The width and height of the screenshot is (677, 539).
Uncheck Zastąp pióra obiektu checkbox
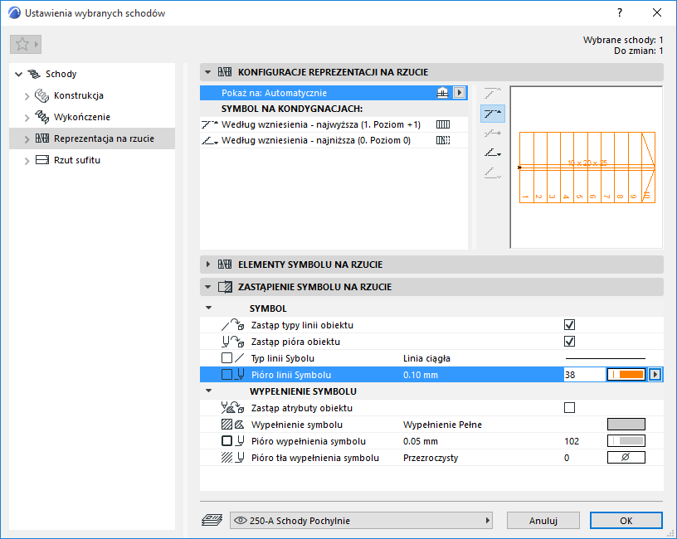[569, 342]
